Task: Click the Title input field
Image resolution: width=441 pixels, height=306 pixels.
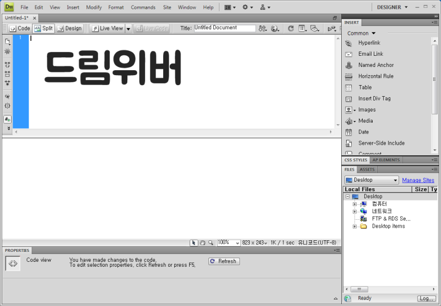Action: pyautogui.click(x=225, y=28)
